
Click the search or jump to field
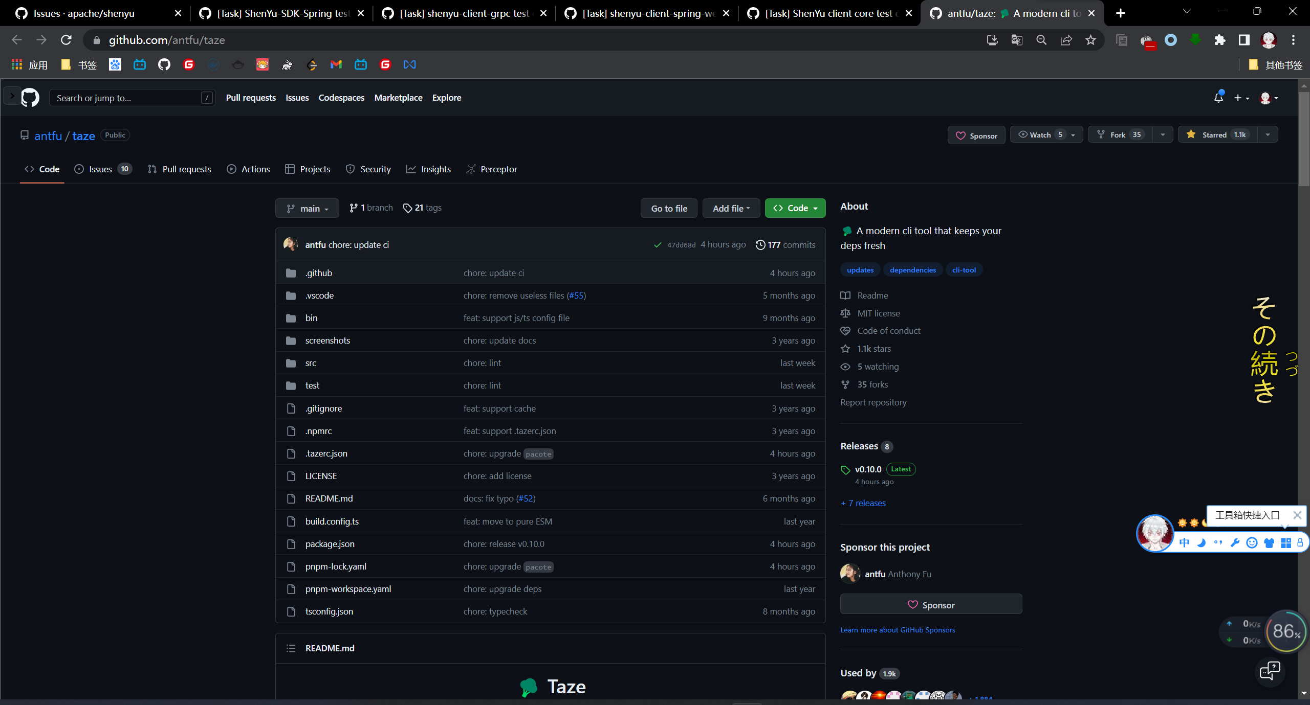128,98
